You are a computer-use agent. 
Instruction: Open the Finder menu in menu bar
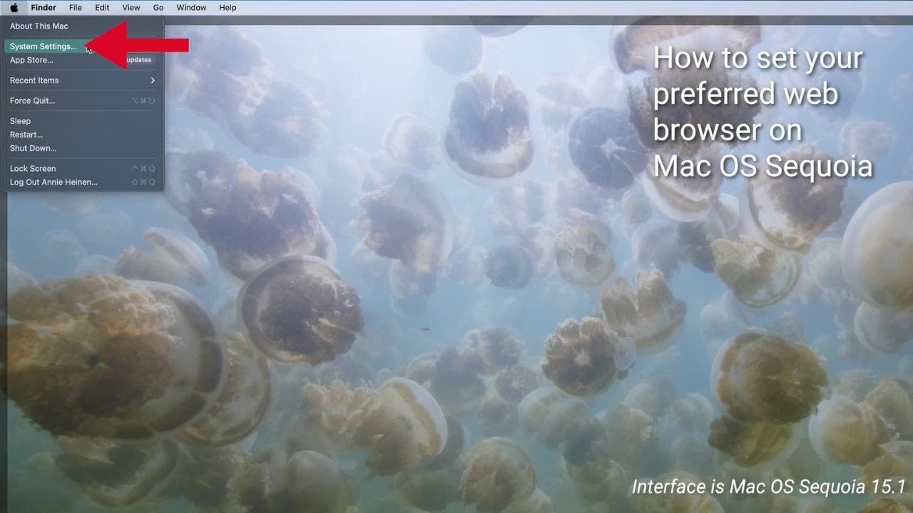(x=44, y=8)
